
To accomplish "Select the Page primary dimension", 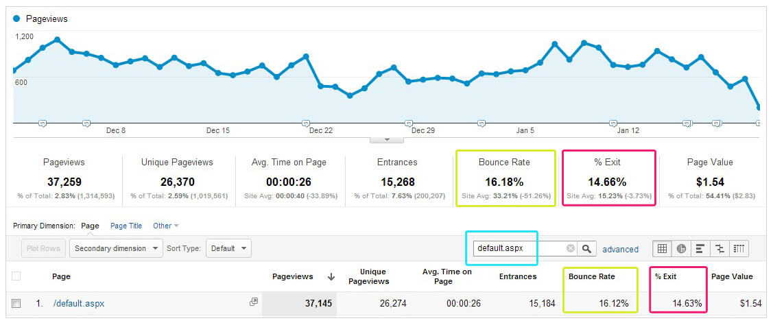I will click(91, 226).
